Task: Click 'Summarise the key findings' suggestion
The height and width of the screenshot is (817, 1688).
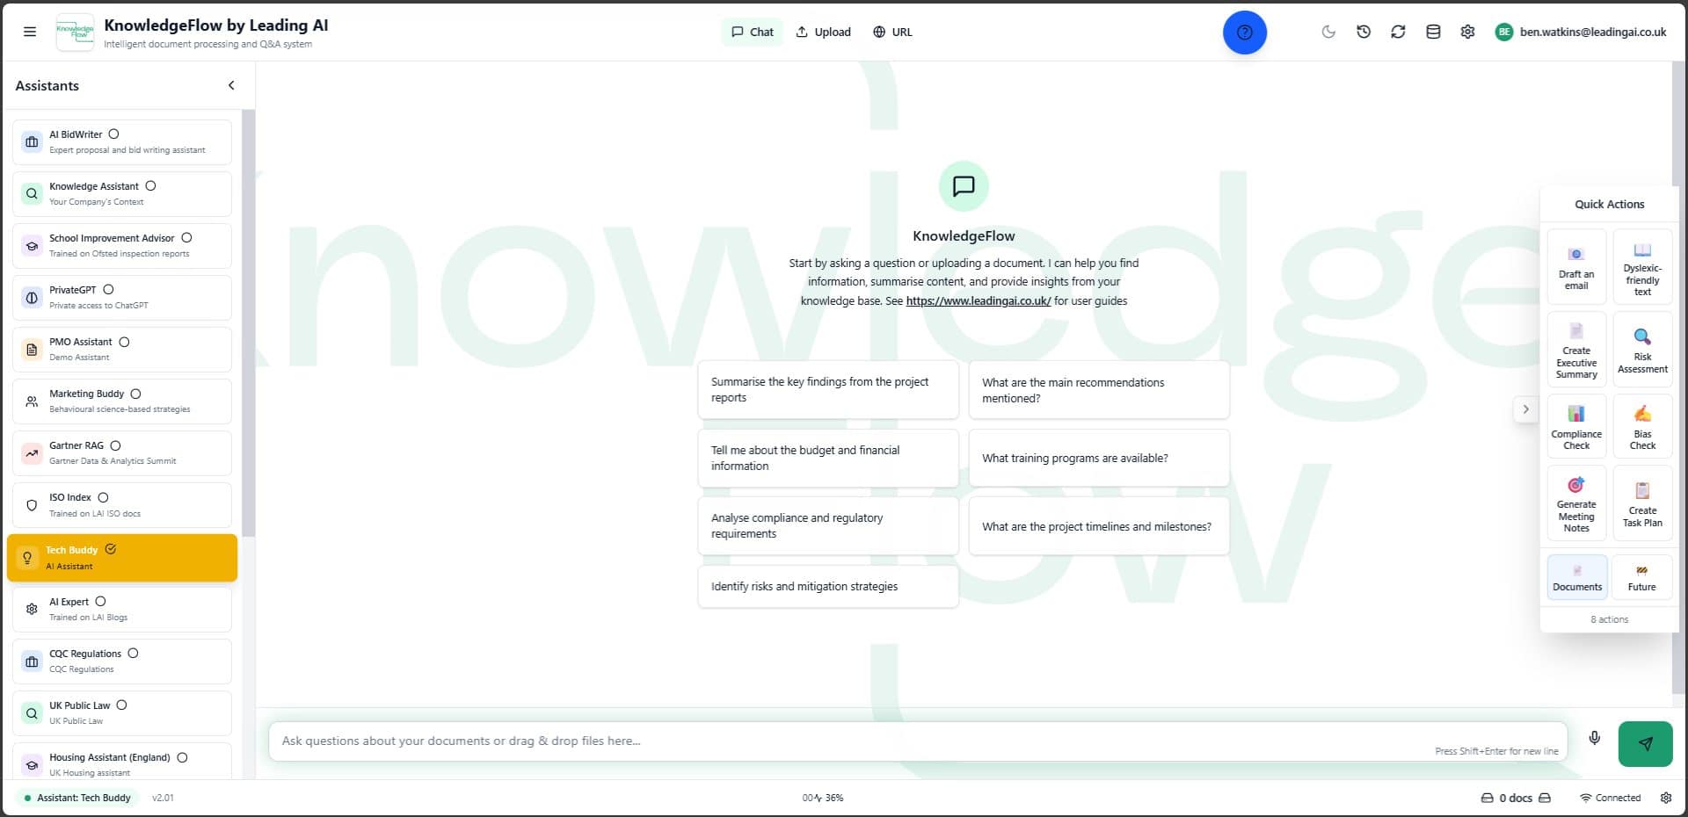Action: point(827,389)
